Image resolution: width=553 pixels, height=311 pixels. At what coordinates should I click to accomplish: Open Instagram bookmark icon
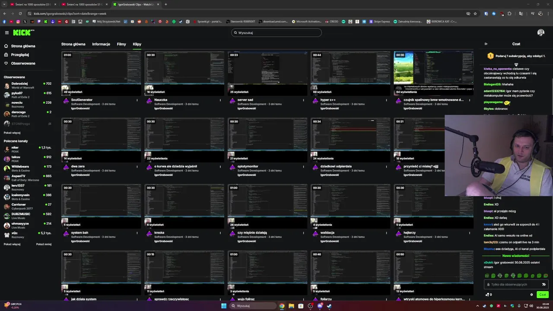click(x=18, y=21)
